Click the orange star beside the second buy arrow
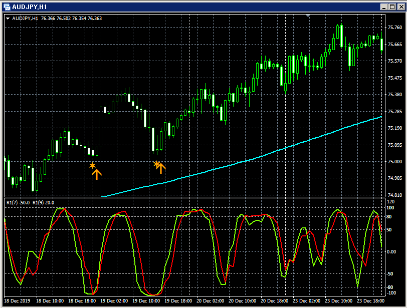 click(156, 164)
